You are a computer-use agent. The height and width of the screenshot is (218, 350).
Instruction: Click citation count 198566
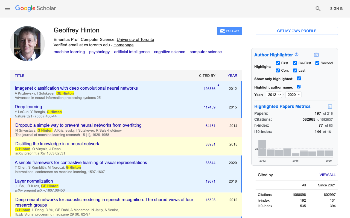[209, 89]
